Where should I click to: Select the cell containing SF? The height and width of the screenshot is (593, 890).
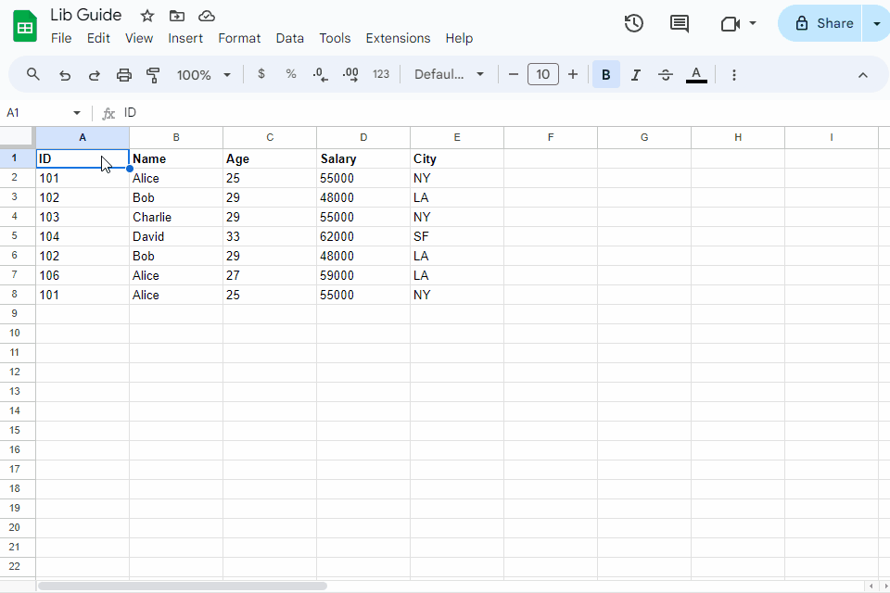(x=457, y=236)
